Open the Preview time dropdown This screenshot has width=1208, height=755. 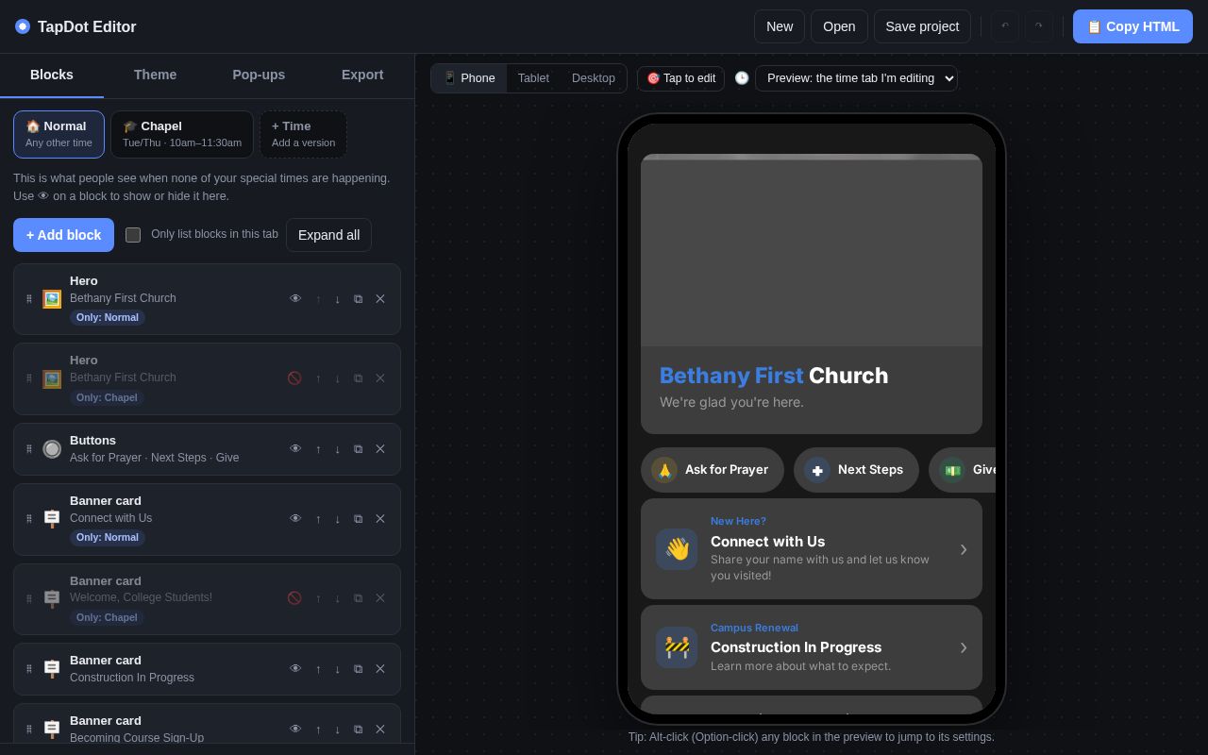(x=856, y=78)
